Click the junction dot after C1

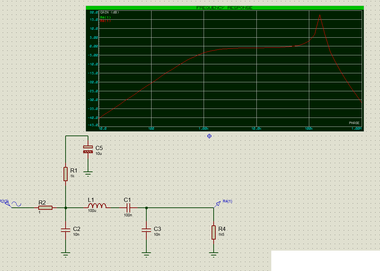[146, 208]
